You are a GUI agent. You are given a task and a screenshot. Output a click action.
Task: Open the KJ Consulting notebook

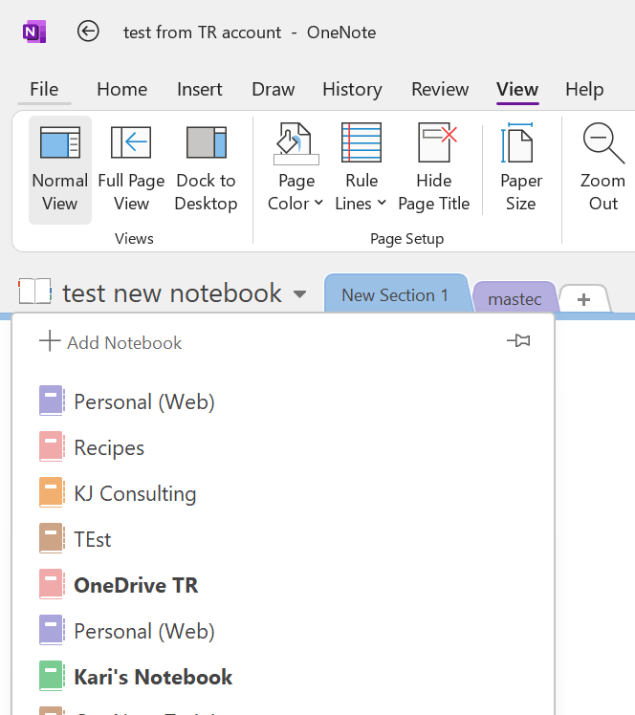[x=283, y=493]
